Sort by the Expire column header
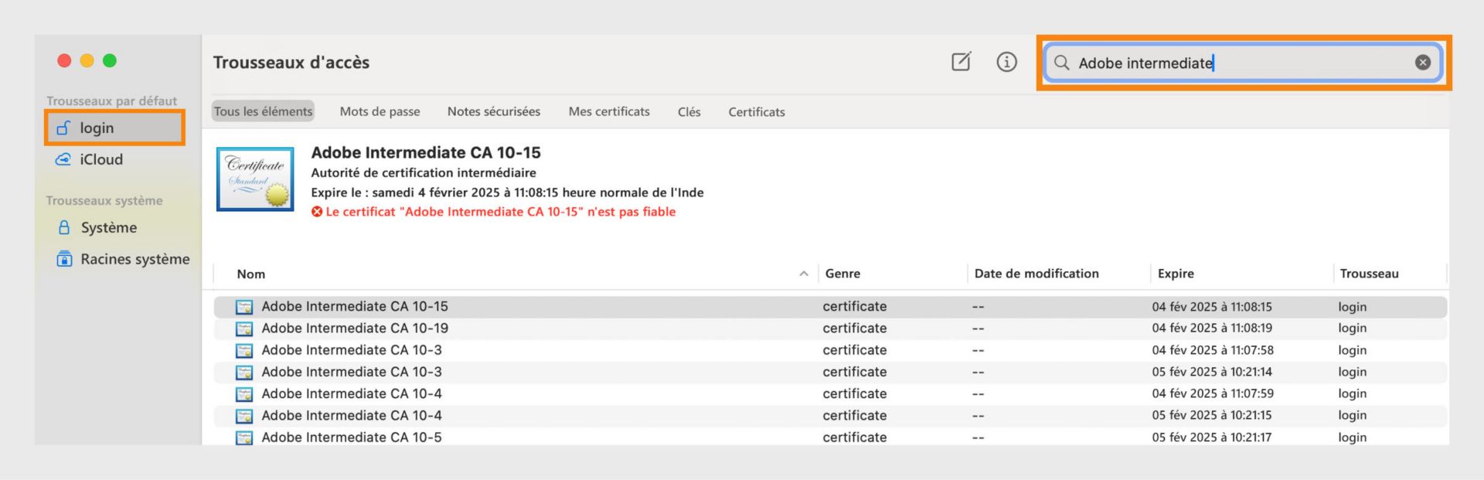The width and height of the screenshot is (1484, 480). 1176,274
